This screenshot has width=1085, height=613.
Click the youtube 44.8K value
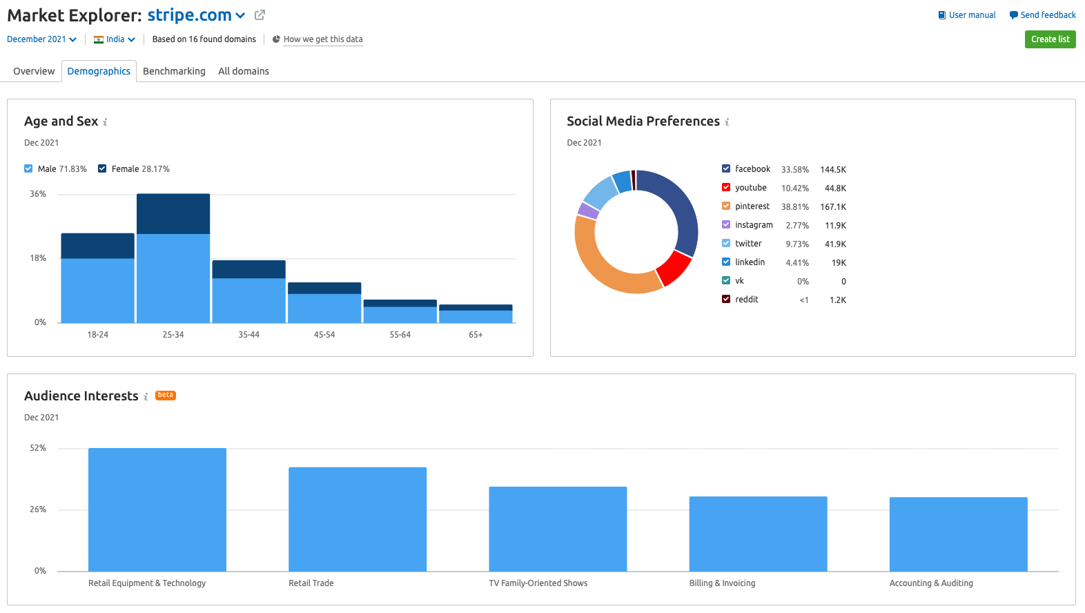(x=835, y=188)
